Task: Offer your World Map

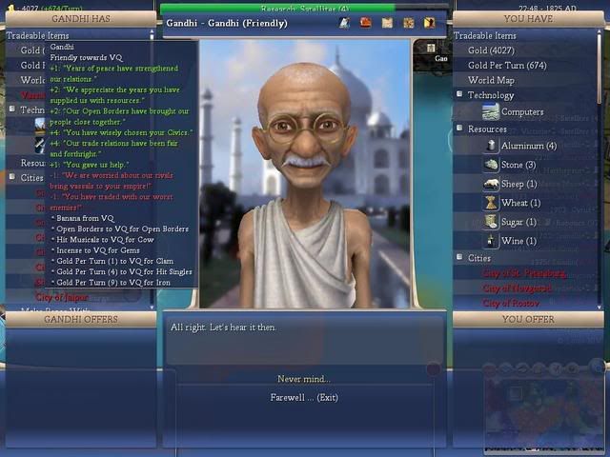Action: click(491, 80)
